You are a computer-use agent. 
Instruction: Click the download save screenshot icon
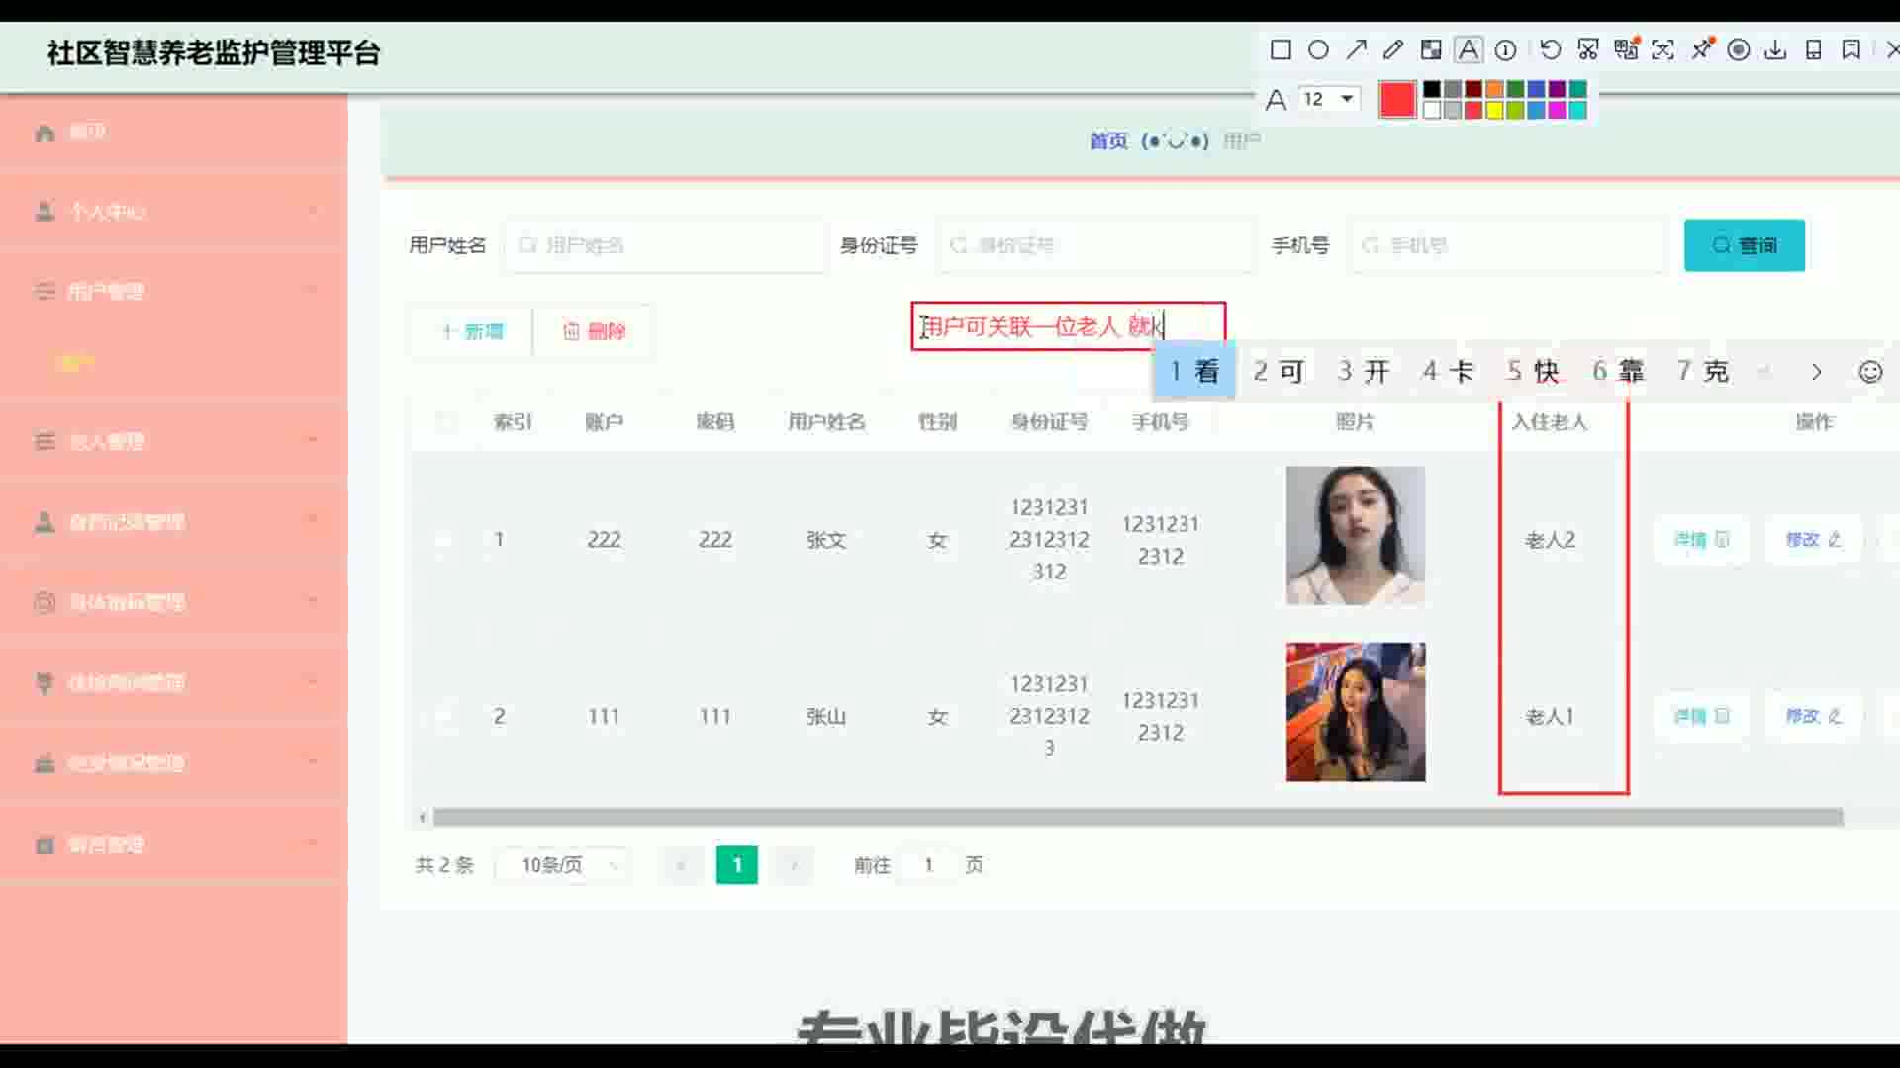click(1775, 49)
